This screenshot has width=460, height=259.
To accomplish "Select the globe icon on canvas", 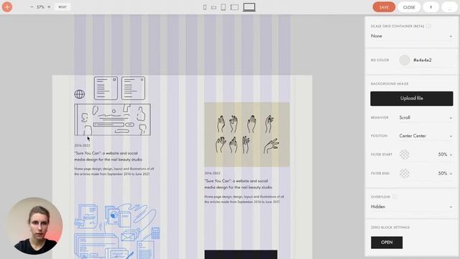I will pyautogui.click(x=80, y=94).
